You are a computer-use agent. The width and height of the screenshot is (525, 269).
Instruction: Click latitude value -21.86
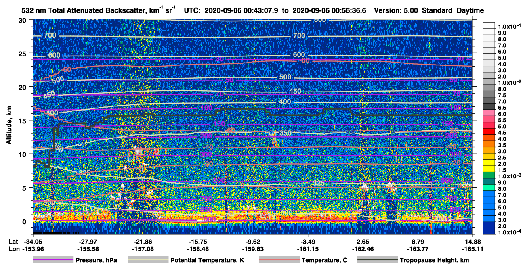(x=143, y=242)
